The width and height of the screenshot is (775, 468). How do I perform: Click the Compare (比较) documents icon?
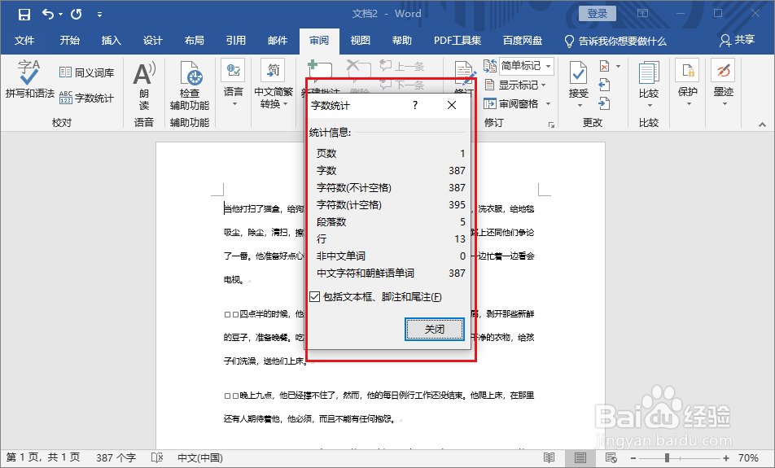point(649,73)
